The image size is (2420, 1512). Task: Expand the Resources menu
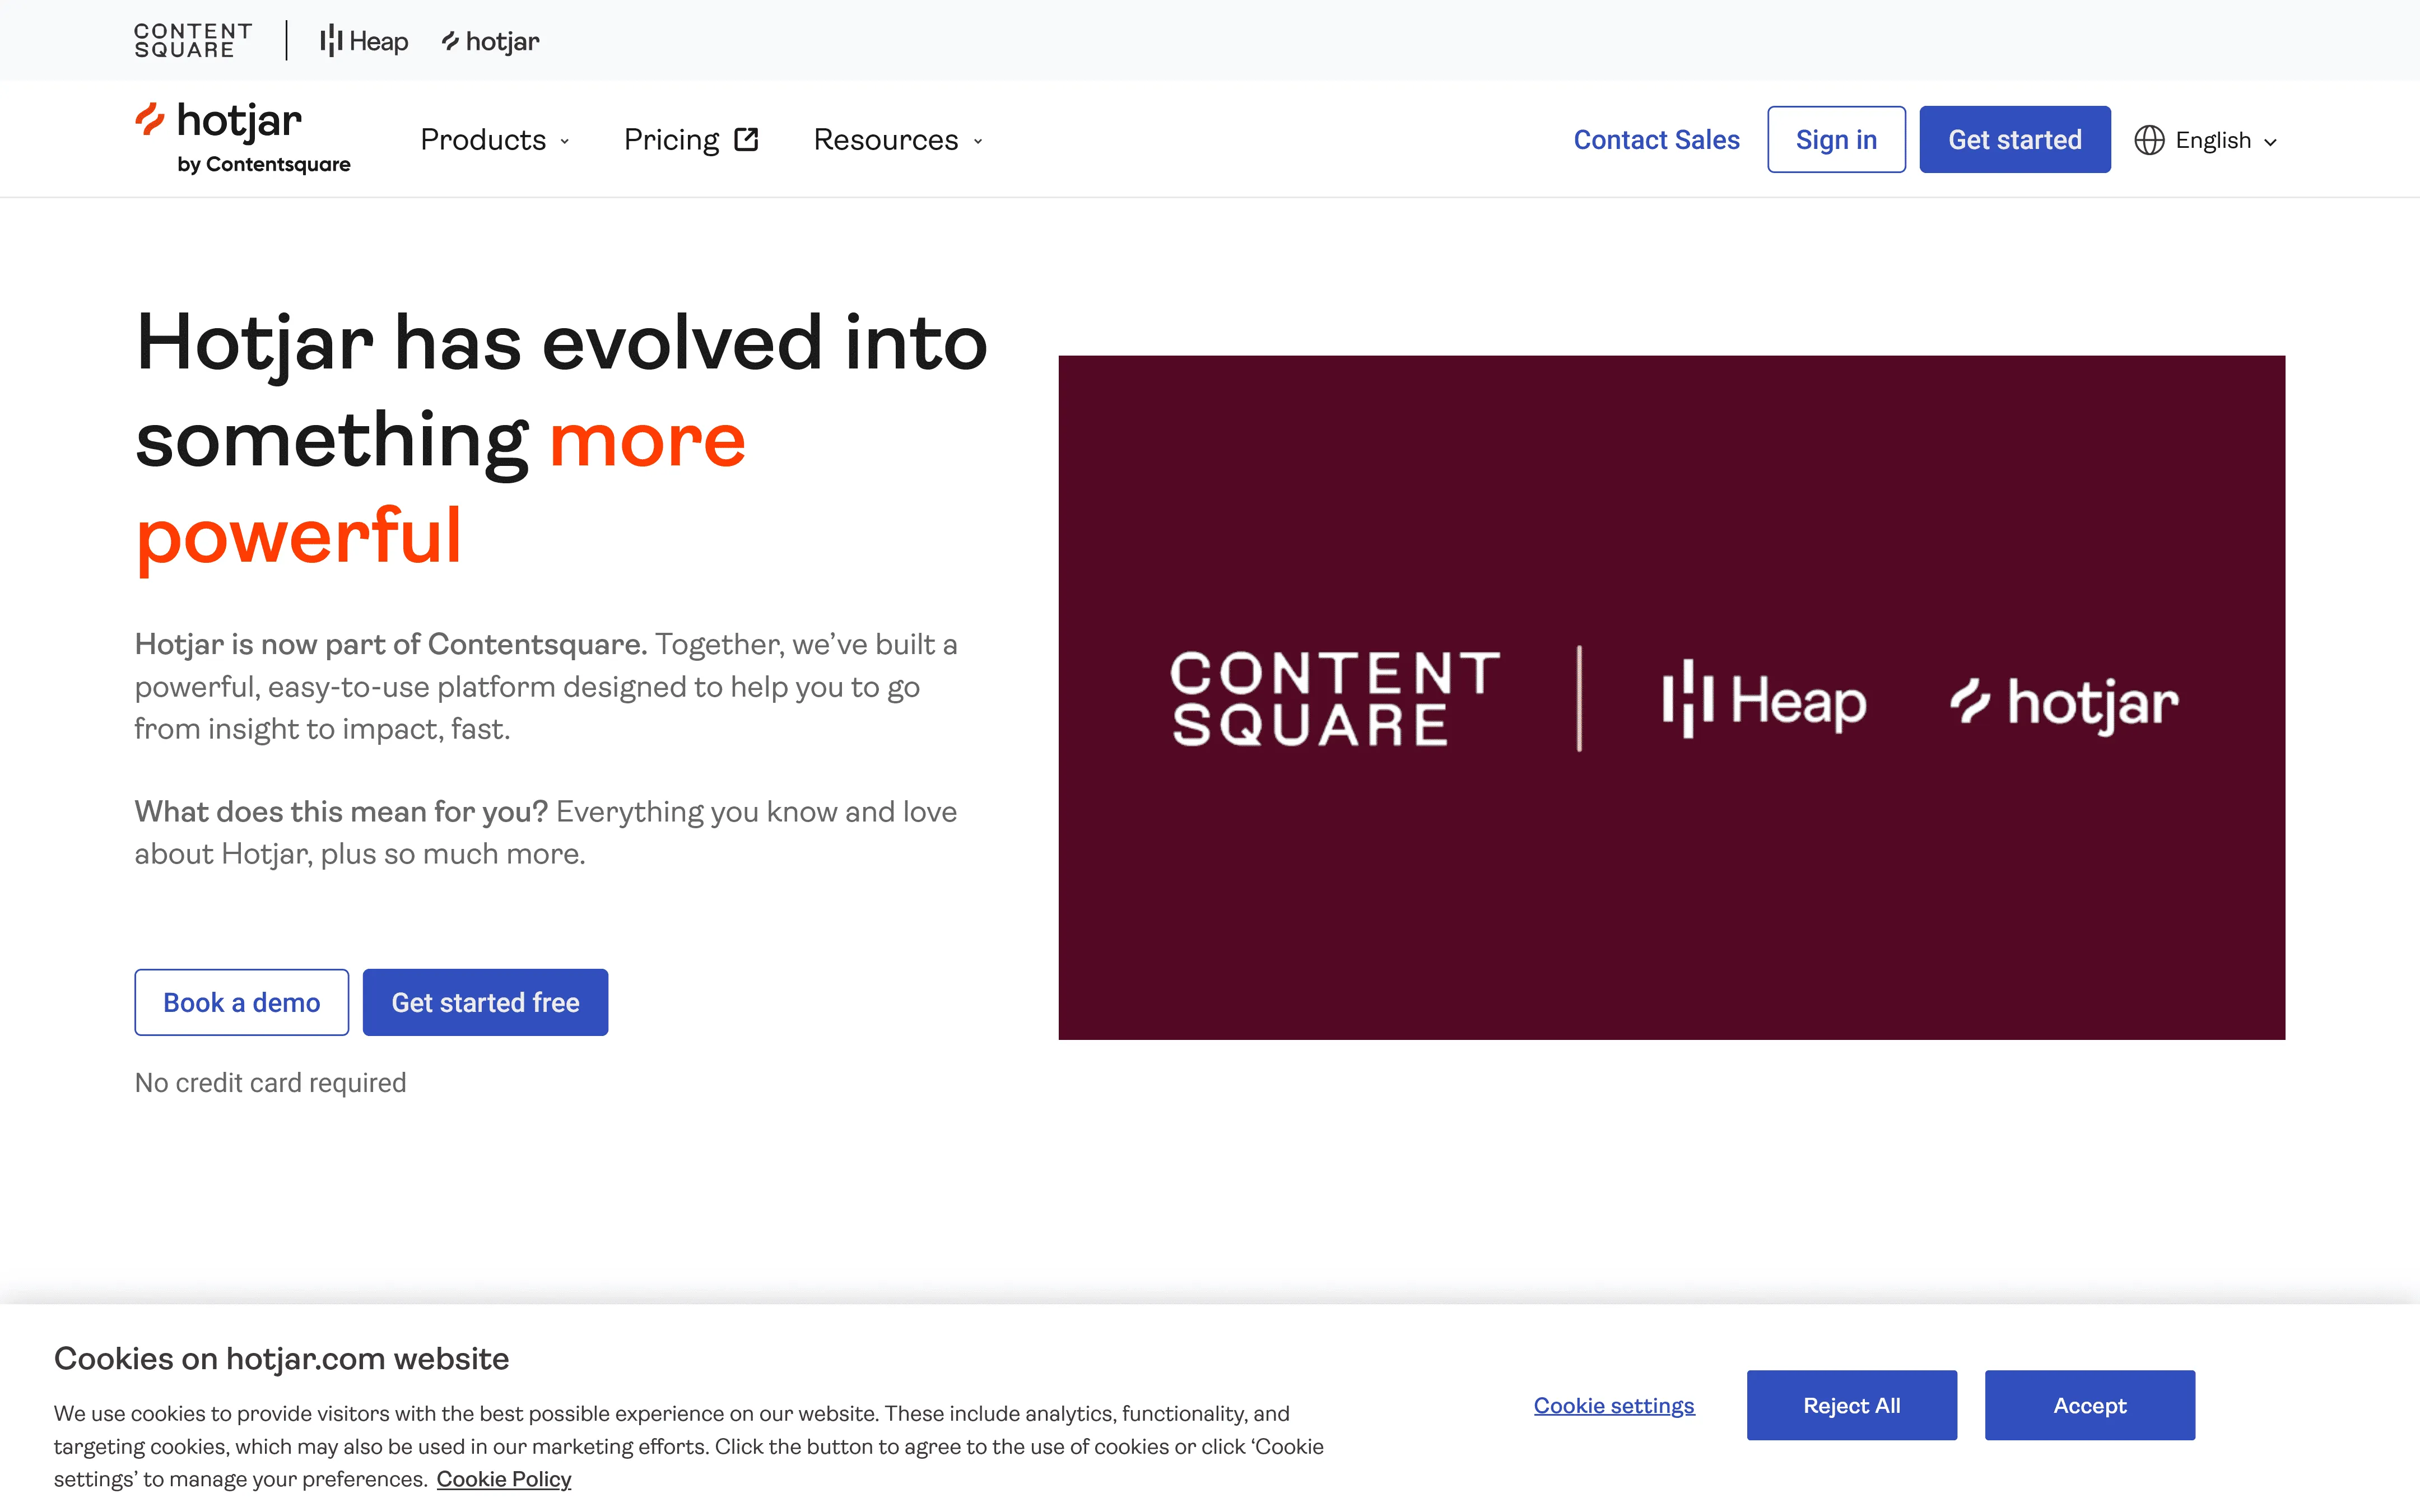[x=896, y=139]
